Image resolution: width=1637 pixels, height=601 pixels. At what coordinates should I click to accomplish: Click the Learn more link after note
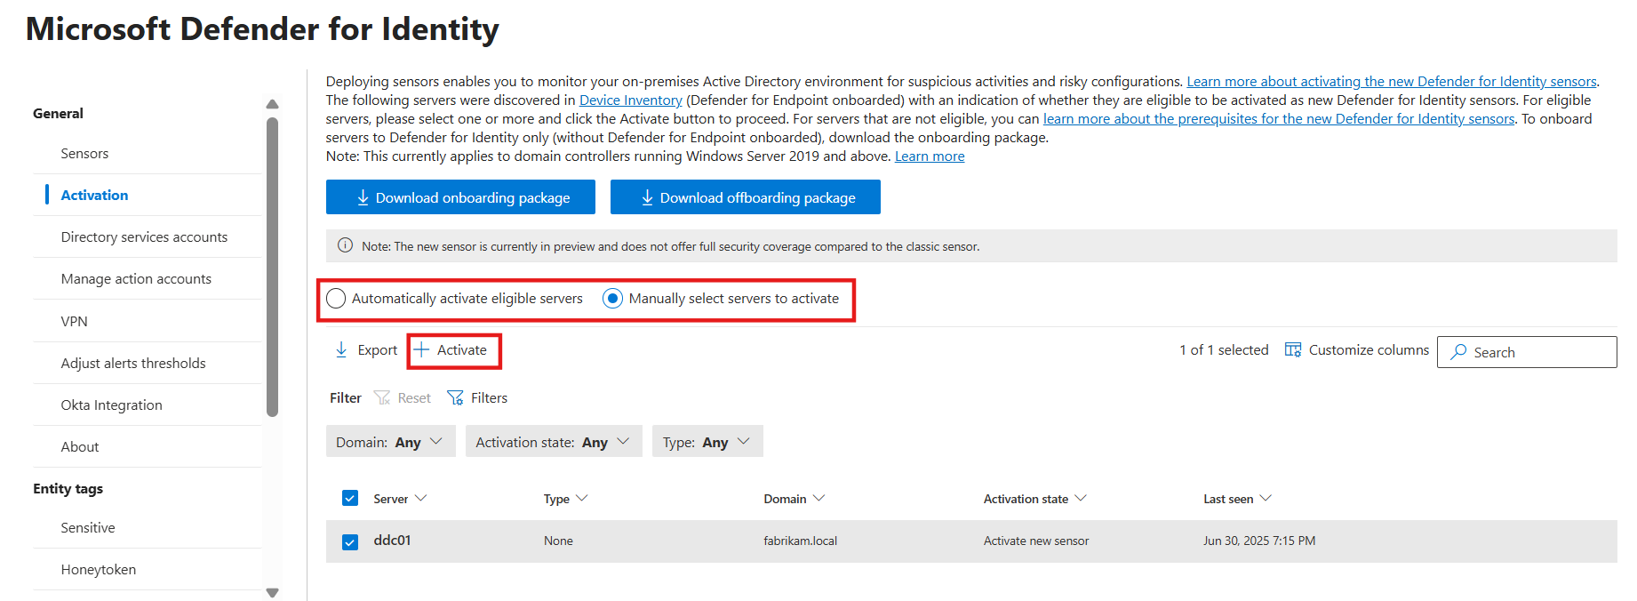click(x=930, y=156)
